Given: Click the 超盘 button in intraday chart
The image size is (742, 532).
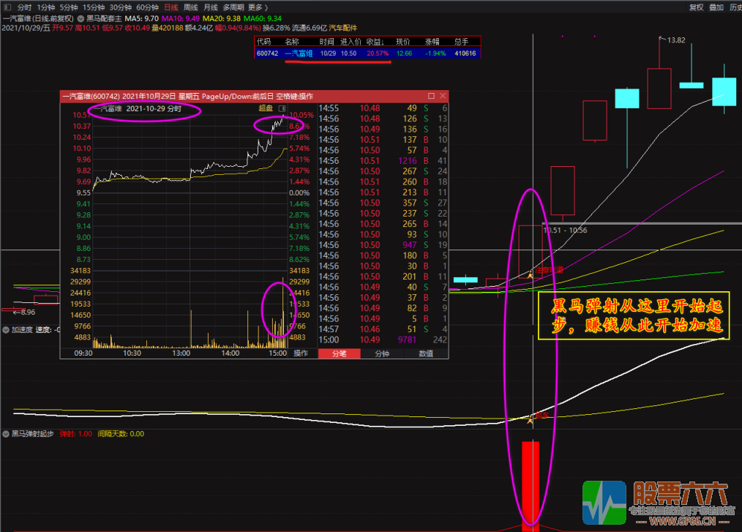Looking at the screenshot, I should (266, 108).
